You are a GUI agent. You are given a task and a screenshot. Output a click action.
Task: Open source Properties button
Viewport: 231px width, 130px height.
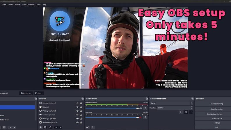pyautogui.click(x=26, y=93)
